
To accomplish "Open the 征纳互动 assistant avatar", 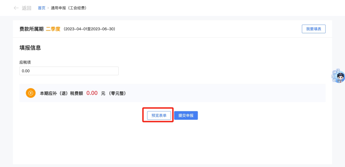I will tap(339, 76).
